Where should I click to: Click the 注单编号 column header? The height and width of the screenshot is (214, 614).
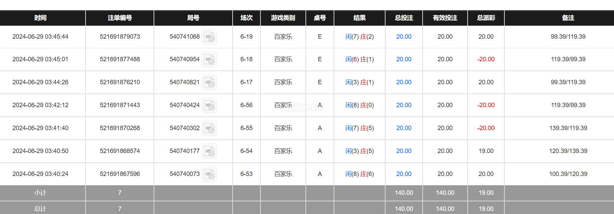pos(120,18)
